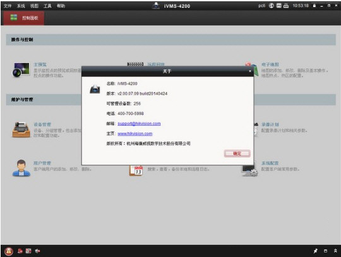
Task: Expand the bottom panel with double chevron
Action: pos(335,251)
